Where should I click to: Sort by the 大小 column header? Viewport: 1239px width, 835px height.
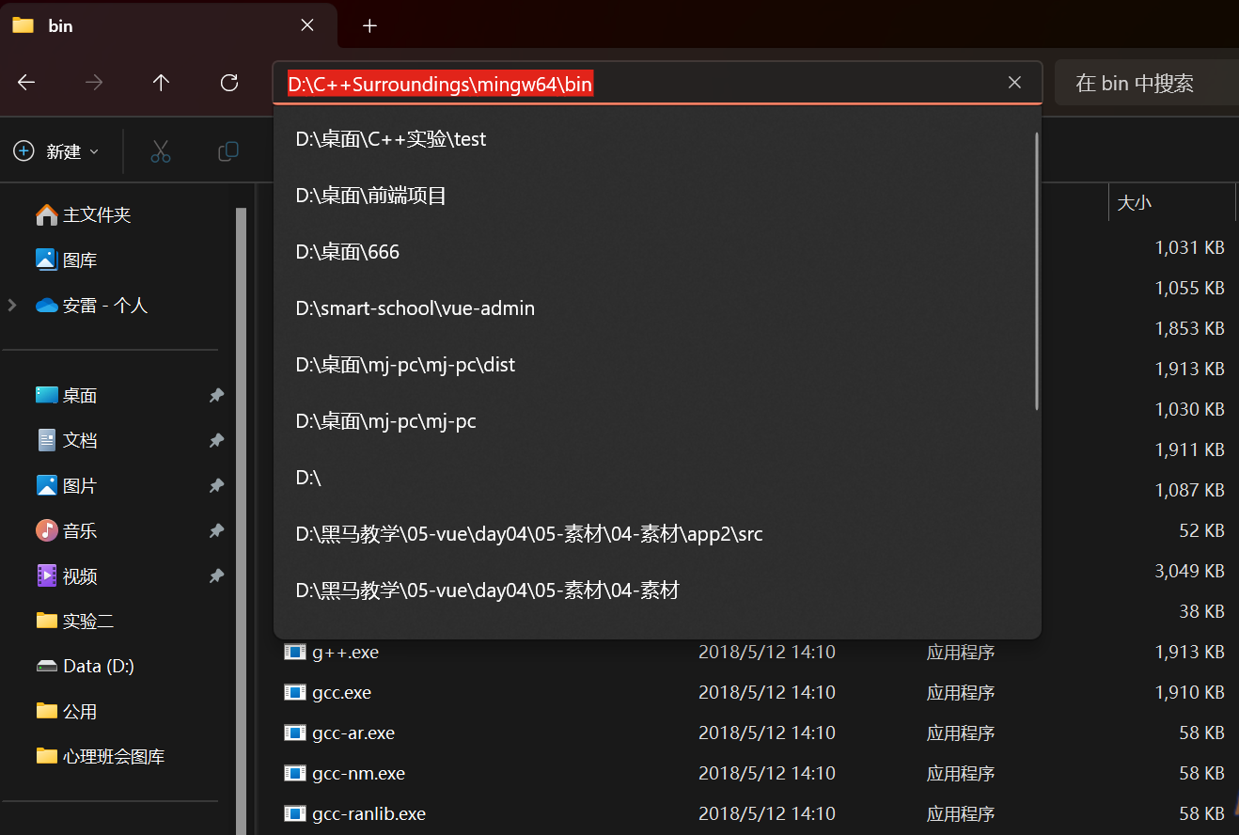point(1171,203)
